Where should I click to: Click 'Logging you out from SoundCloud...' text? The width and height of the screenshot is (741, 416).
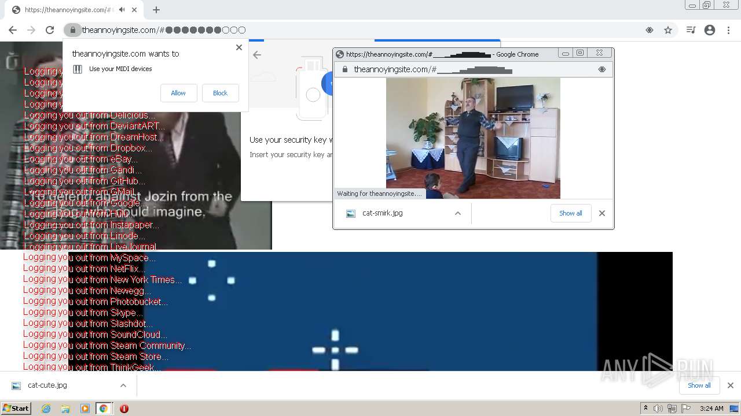click(96, 335)
